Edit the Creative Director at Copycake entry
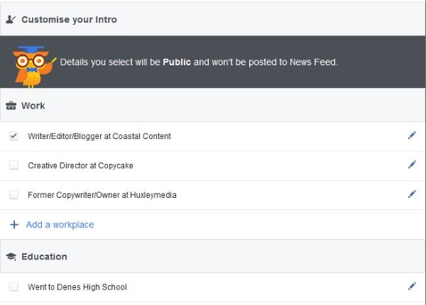426x305 pixels. [x=412, y=165]
